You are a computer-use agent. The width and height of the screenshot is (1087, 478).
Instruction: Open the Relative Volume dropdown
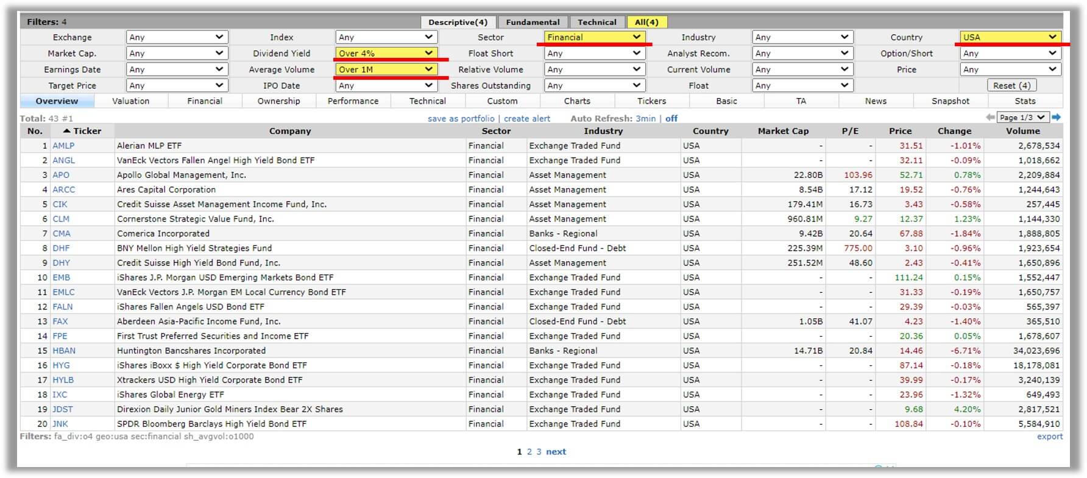click(594, 69)
